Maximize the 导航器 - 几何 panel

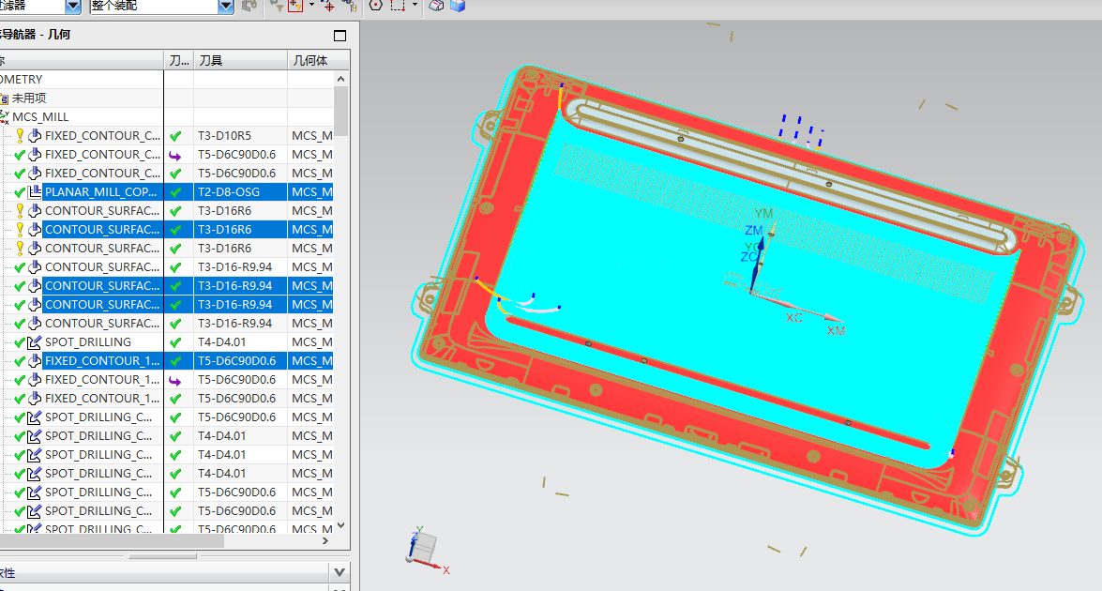[340, 36]
